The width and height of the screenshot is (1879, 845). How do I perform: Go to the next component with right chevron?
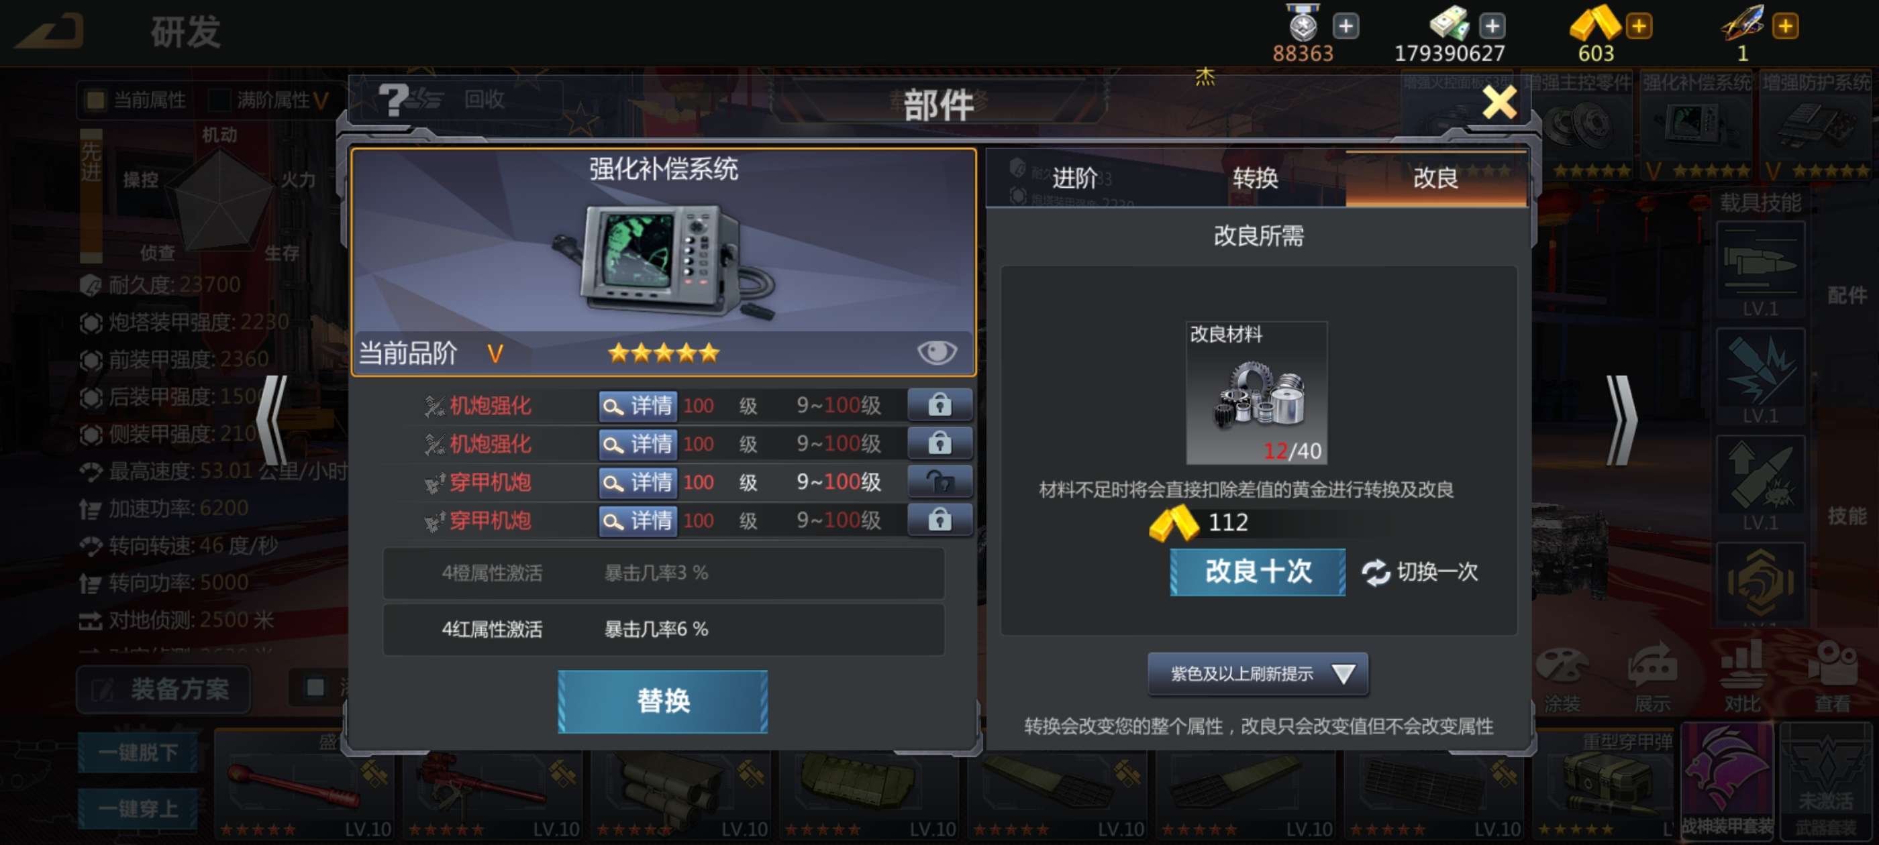(x=1622, y=420)
